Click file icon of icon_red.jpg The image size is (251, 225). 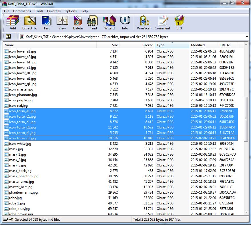6,106
